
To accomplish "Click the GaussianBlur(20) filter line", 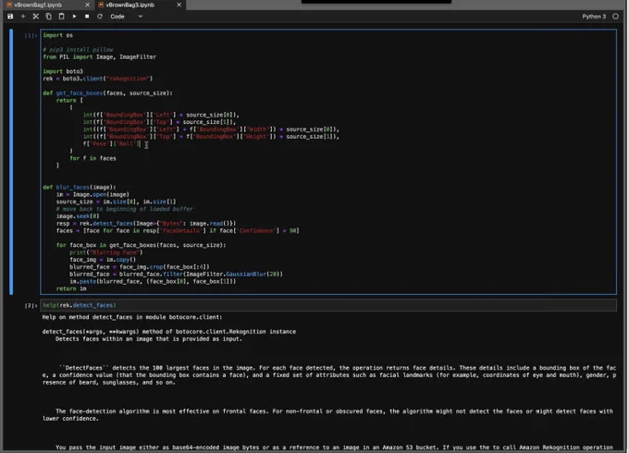I will point(176,275).
